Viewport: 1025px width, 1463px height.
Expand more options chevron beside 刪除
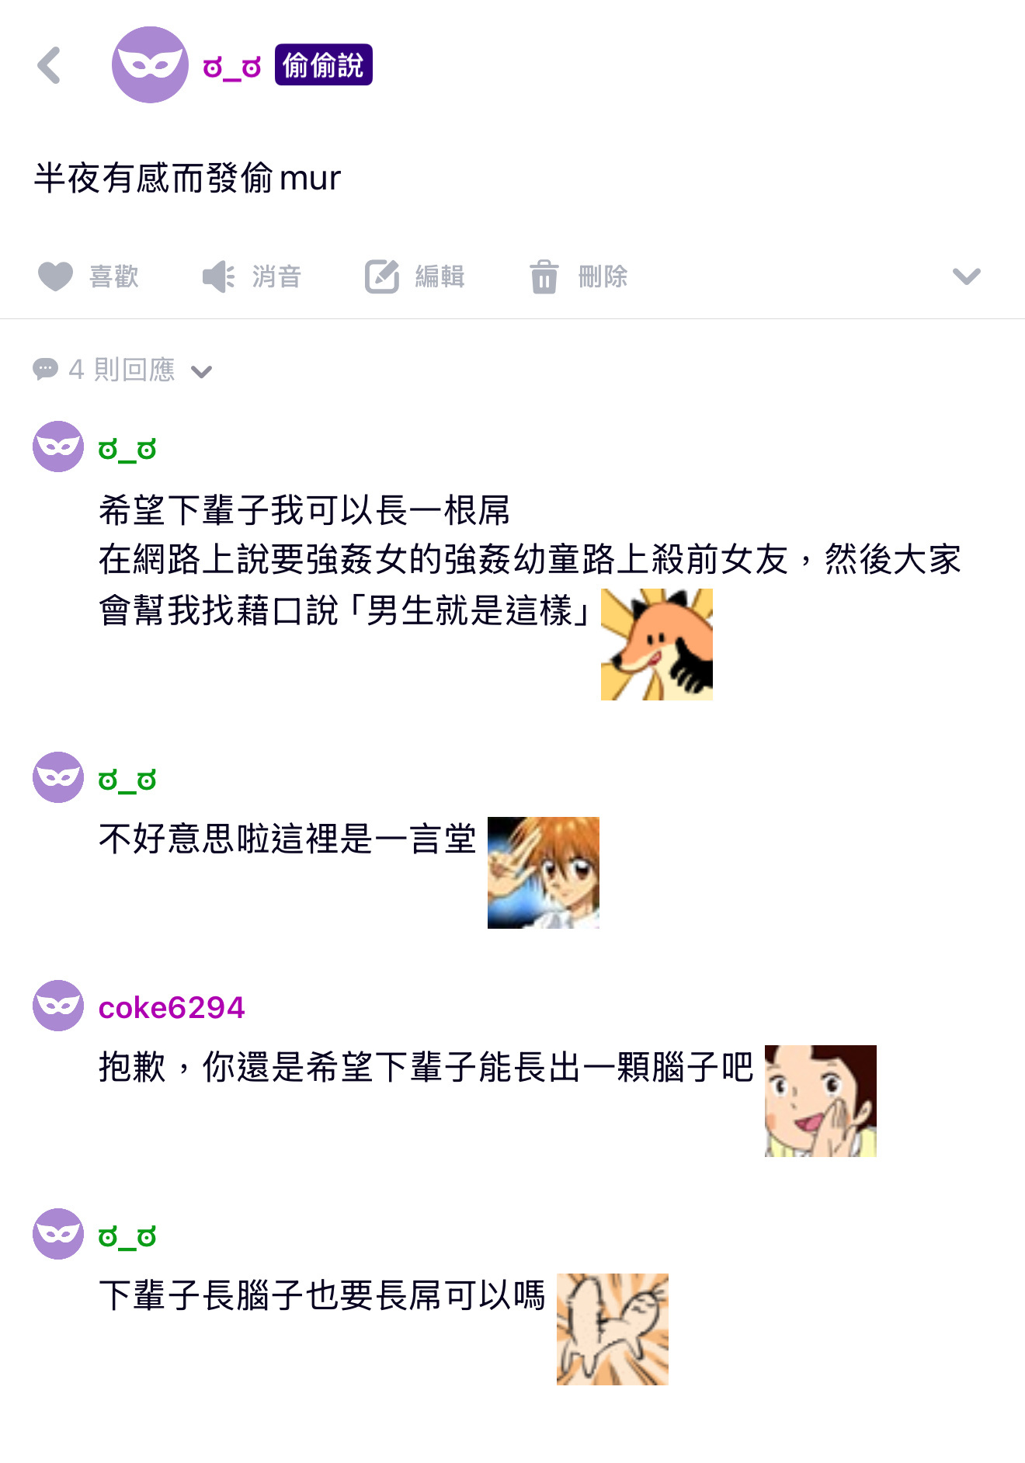click(966, 276)
